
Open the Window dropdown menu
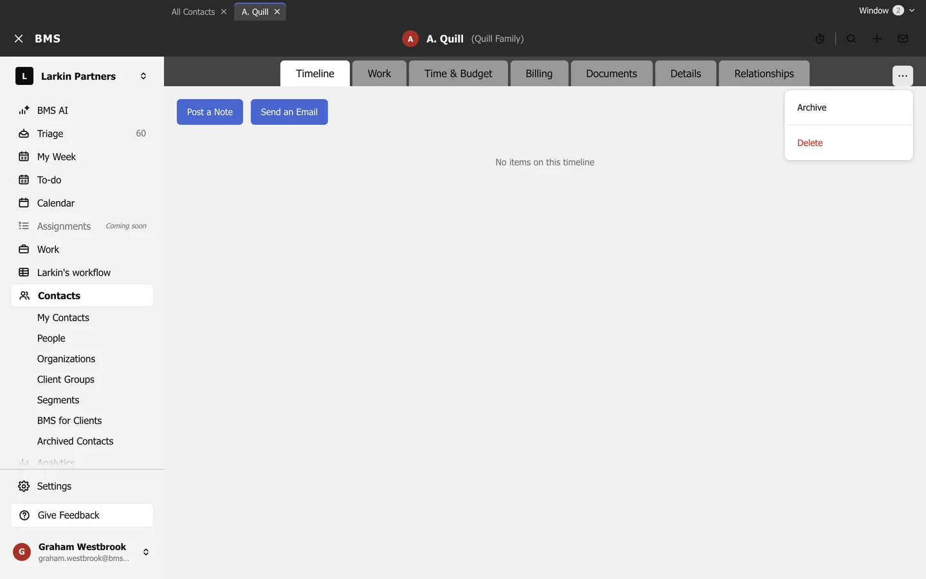click(886, 10)
